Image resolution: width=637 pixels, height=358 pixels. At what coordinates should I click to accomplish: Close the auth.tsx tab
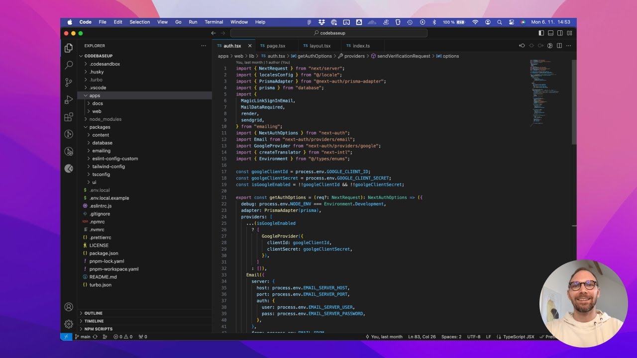(x=250, y=46)
